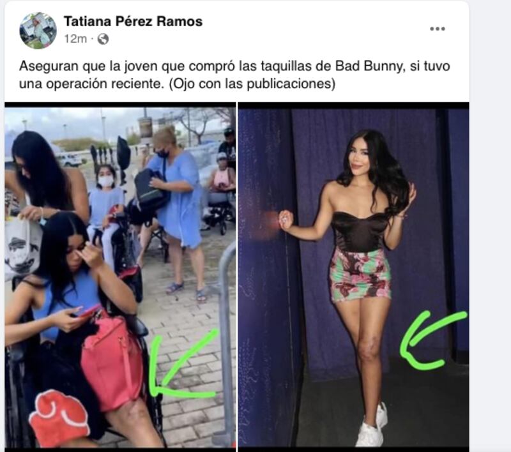This screenshot has width=511, height=452.
Task: Click the green arrow in right photo
Action: tap(433, 340)
